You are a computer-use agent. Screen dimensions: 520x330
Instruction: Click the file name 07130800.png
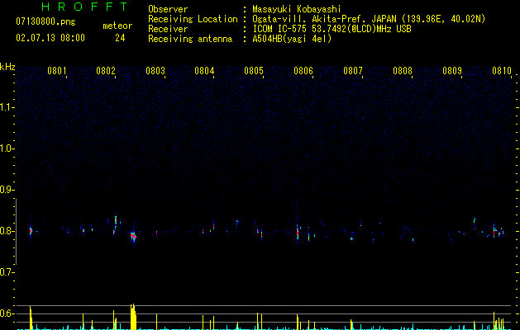pos(45,22)
